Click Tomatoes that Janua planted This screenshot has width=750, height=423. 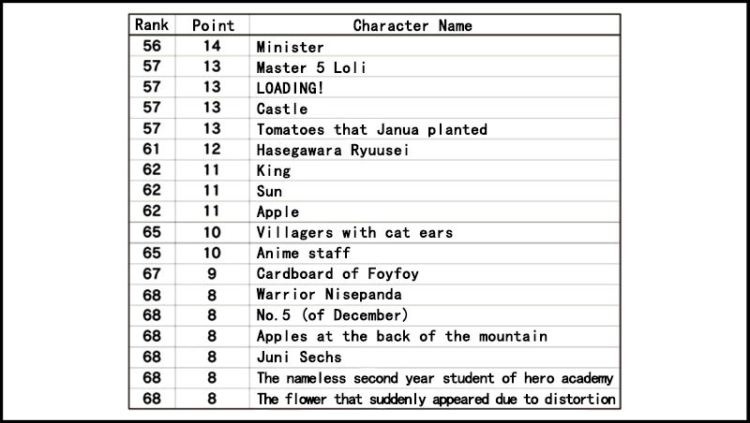click(372, 129)
